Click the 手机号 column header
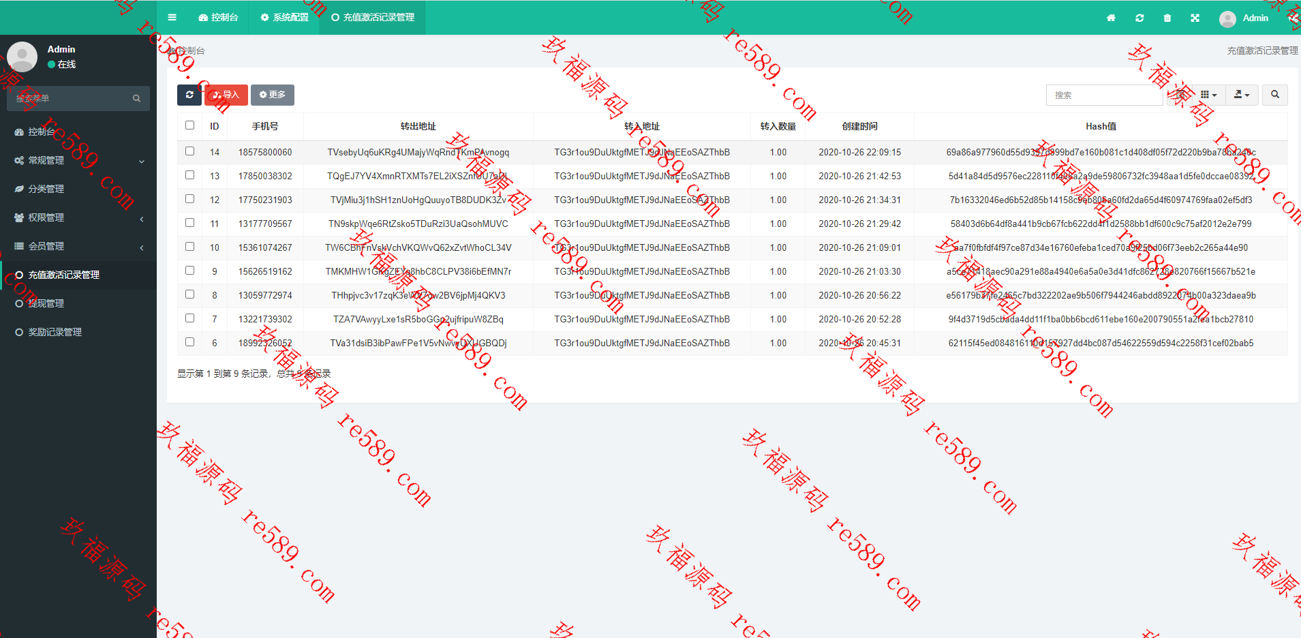Viewport: 1301px width, 638px height. pos(265,127)
